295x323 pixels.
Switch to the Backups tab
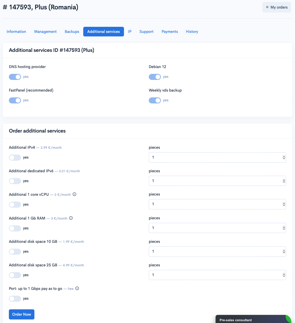(x=72, y=32)
